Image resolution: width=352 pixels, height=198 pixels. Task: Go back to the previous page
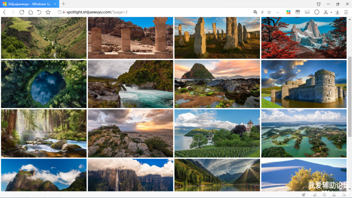pos(4,12)
